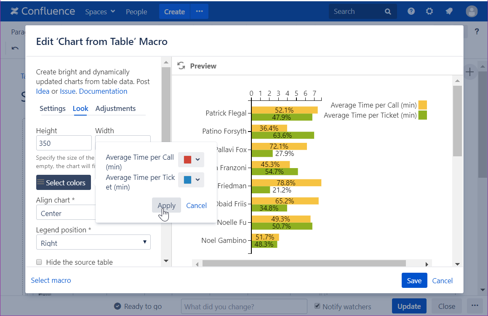Click the Height input field
This screenshot has width=488, height=316.
[x=64, y=143]
